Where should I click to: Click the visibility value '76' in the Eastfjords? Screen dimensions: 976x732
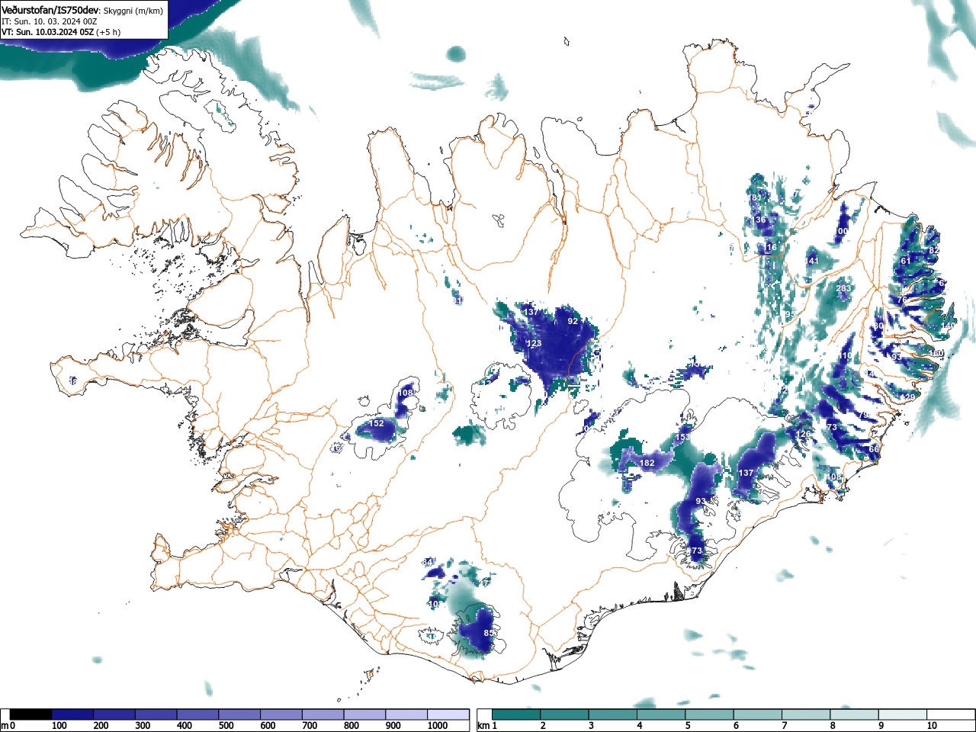[x=902, y=300]
